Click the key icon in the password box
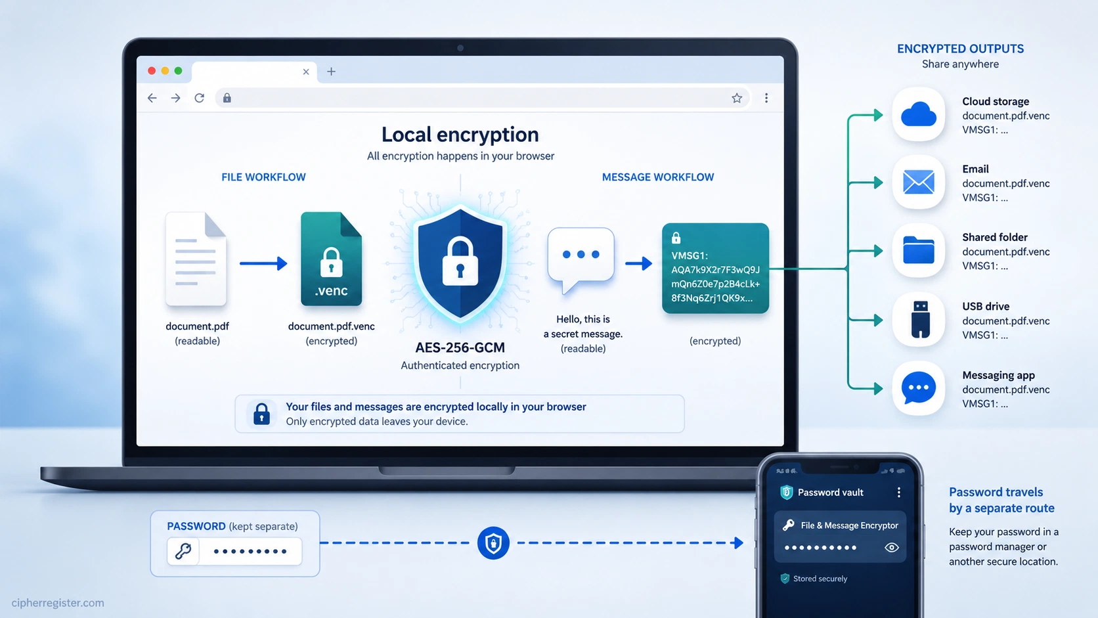Screen dimensions: 1098x618 pos(183,551)
